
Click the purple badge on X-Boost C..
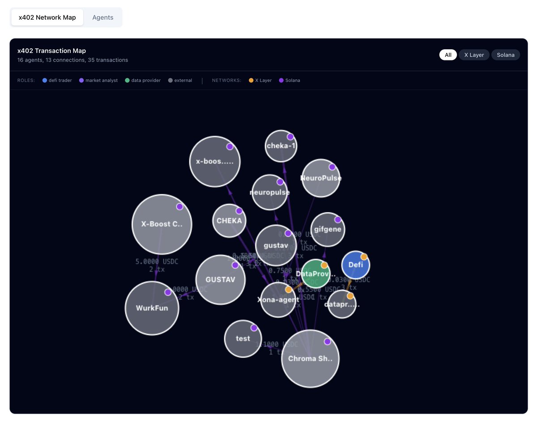[180, 207]
